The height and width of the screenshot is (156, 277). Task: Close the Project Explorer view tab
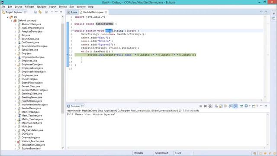pyautogui.click(x=25, y=12)
